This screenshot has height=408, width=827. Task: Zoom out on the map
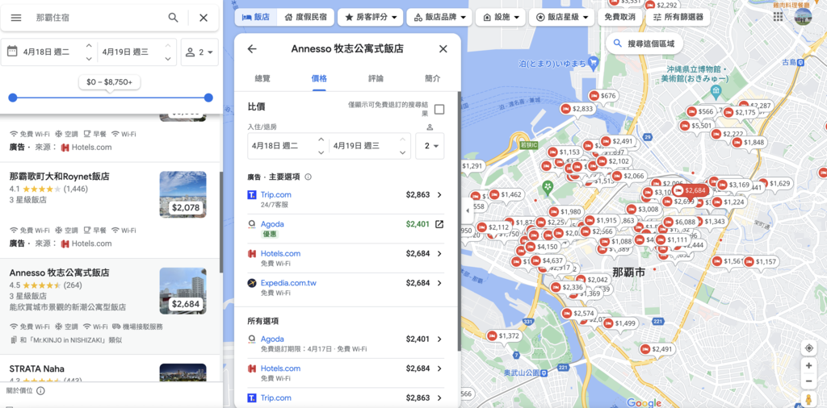point(808,381)
